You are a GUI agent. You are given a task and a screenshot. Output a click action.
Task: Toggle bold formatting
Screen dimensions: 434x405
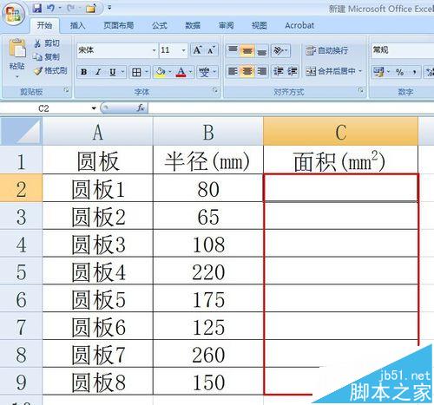click(84, 72)
